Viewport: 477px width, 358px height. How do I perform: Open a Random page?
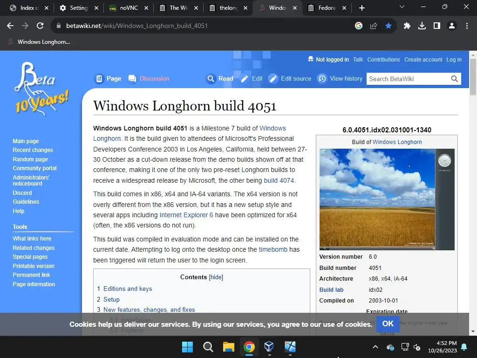click(x=30, y=159)
